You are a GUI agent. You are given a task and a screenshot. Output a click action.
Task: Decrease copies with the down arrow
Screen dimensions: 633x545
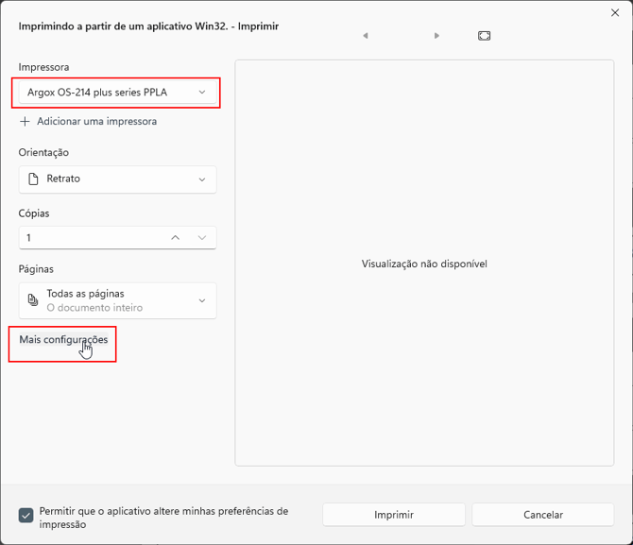click(x=201, y=238)
